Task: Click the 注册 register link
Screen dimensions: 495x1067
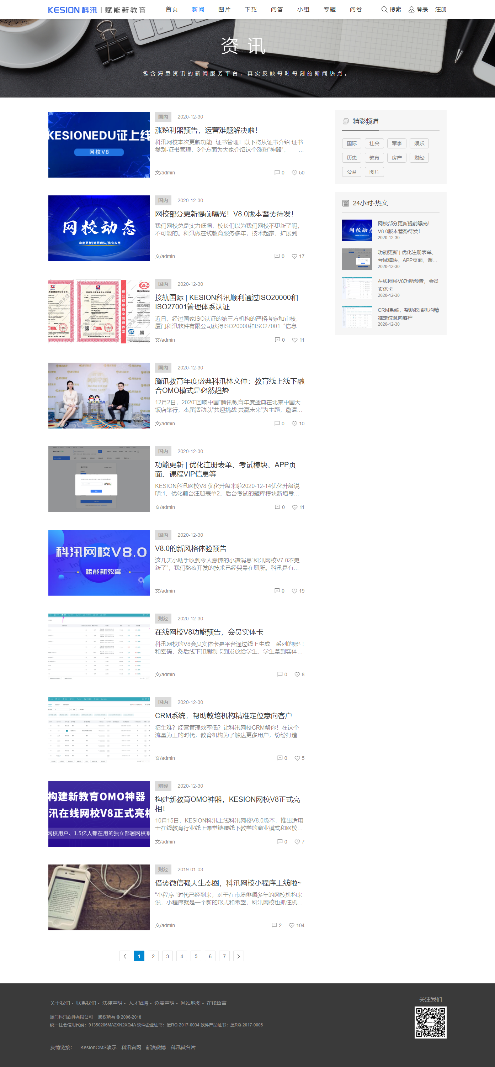Action: point(441,10)
